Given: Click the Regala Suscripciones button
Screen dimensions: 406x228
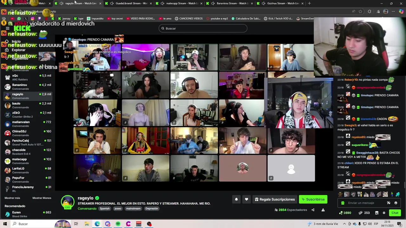Looking at the screenshot, I should (x=275, y=199).
